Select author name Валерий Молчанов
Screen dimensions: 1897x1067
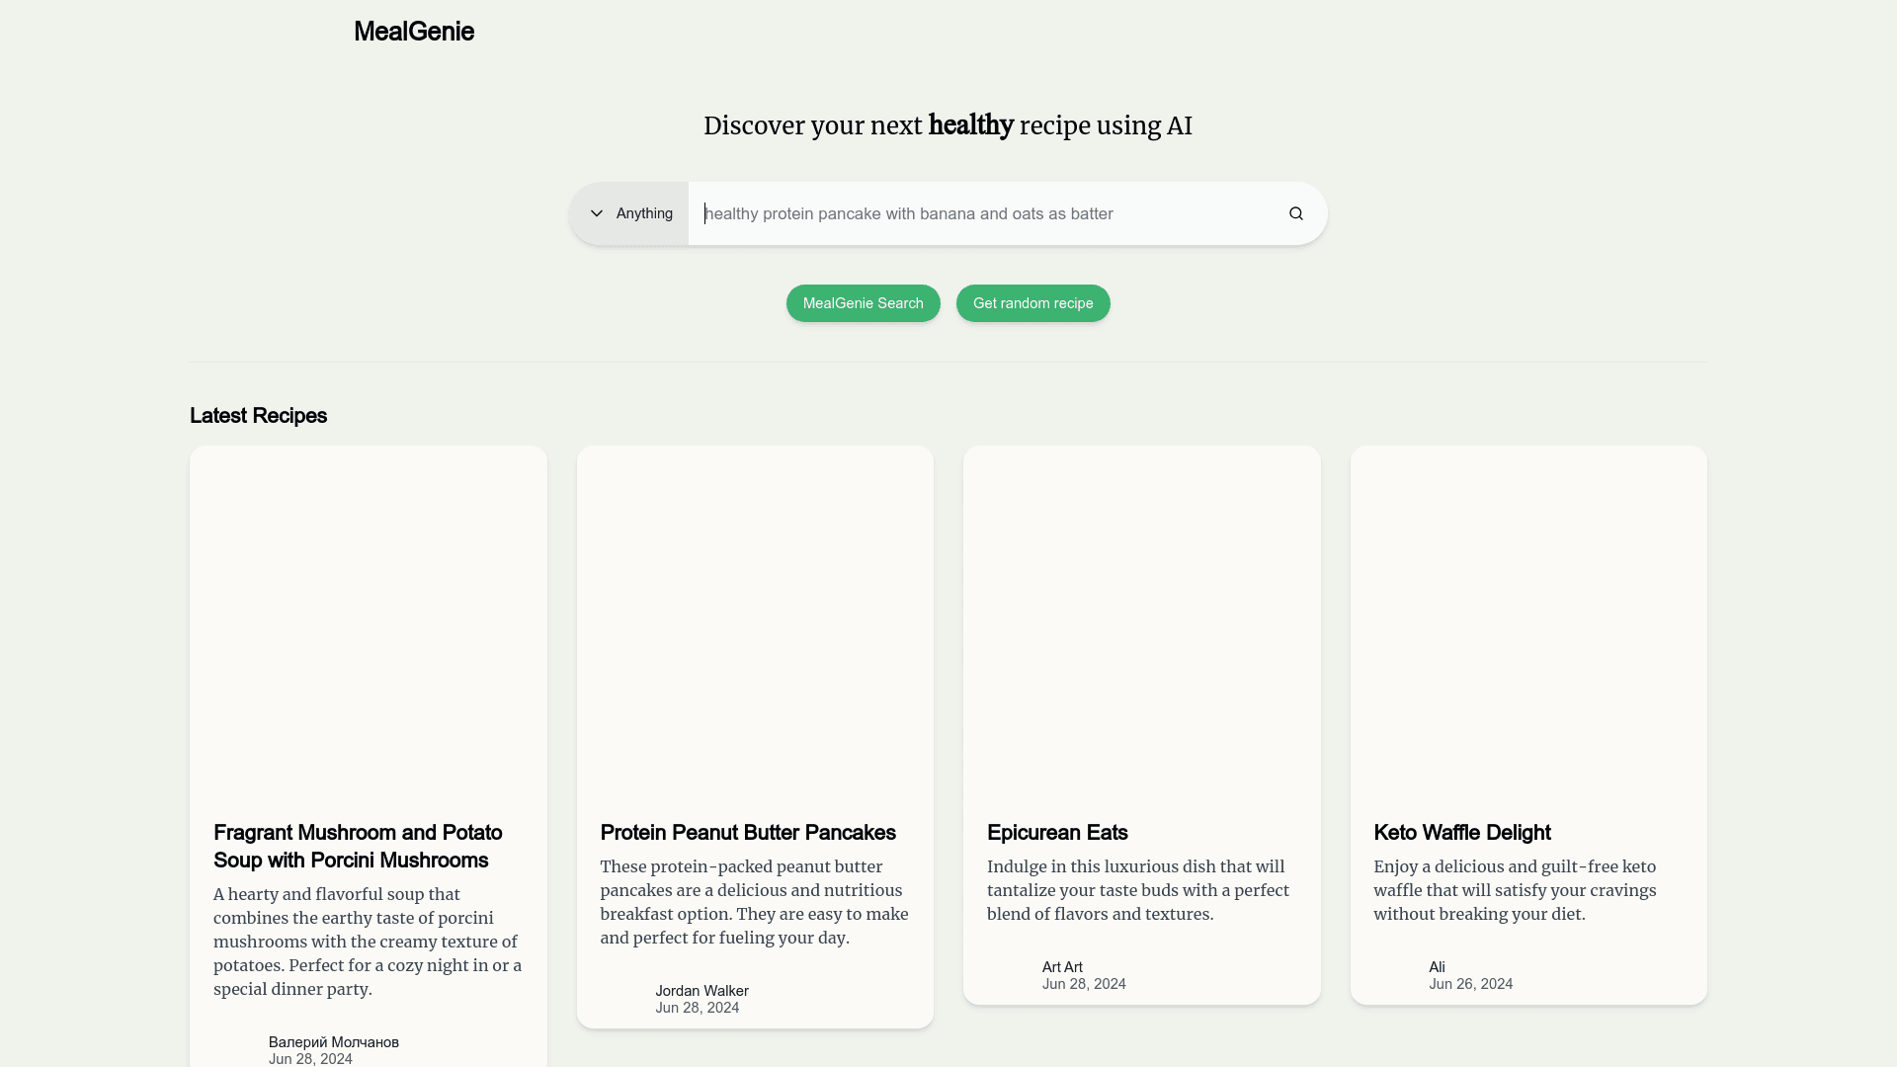tap(333, 1042)
